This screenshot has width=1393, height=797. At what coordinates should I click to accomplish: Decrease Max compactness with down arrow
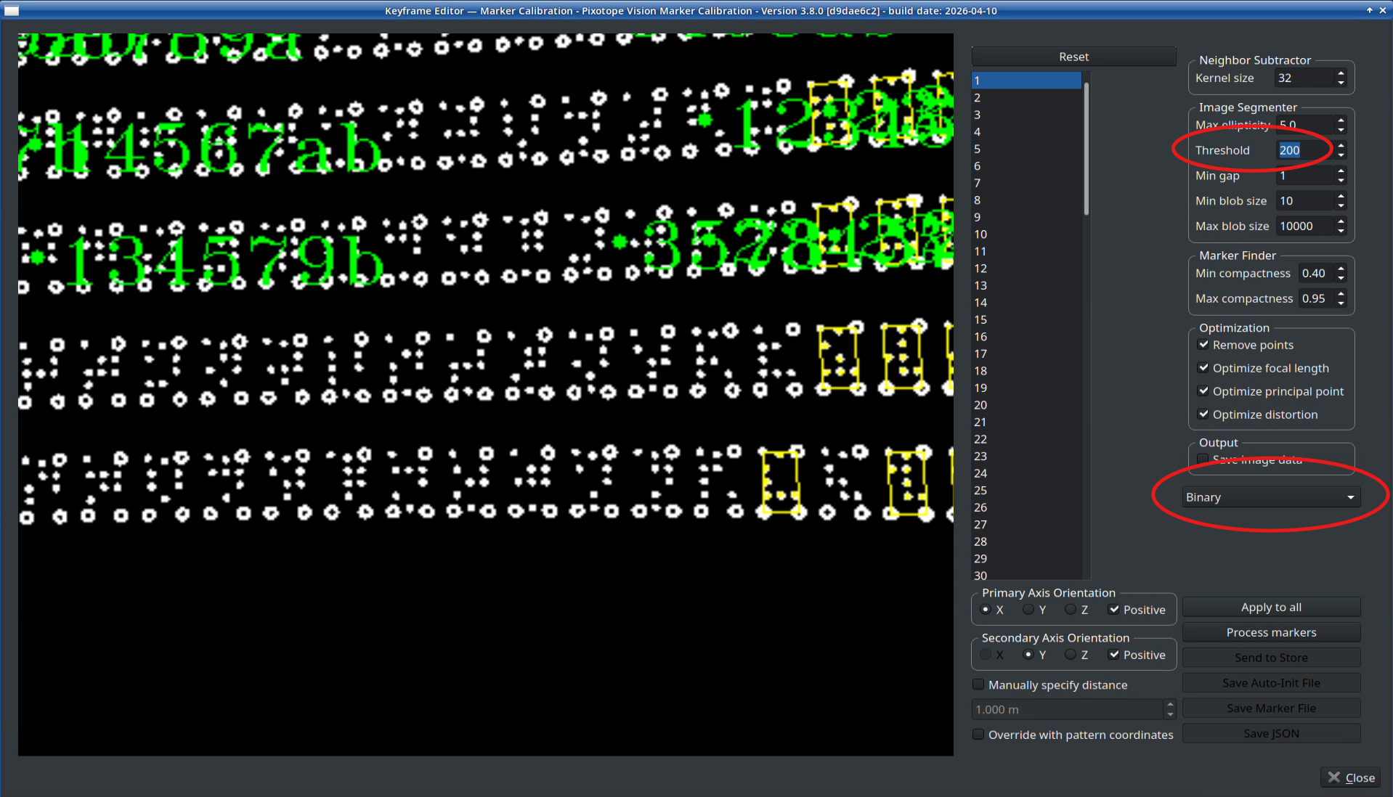pyautogui.click(x=1341, y=303)
